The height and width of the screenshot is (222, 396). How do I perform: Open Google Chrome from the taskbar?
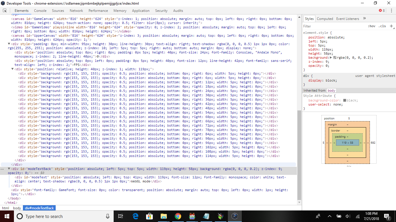point(178,216)
